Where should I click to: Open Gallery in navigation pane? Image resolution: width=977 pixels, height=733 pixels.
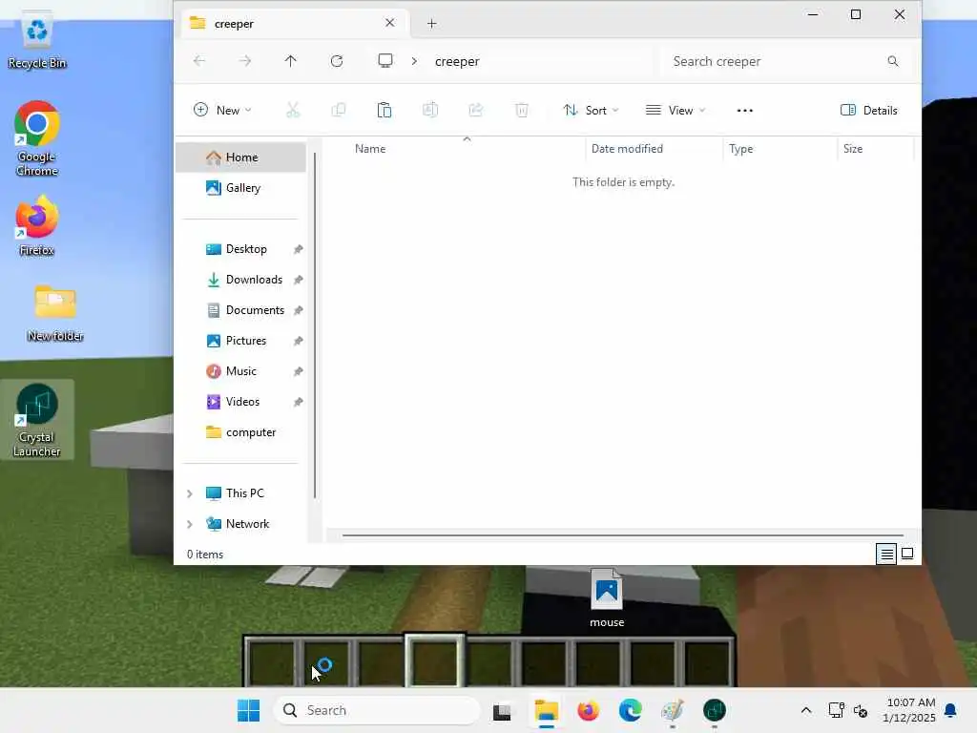coord(241,188)
